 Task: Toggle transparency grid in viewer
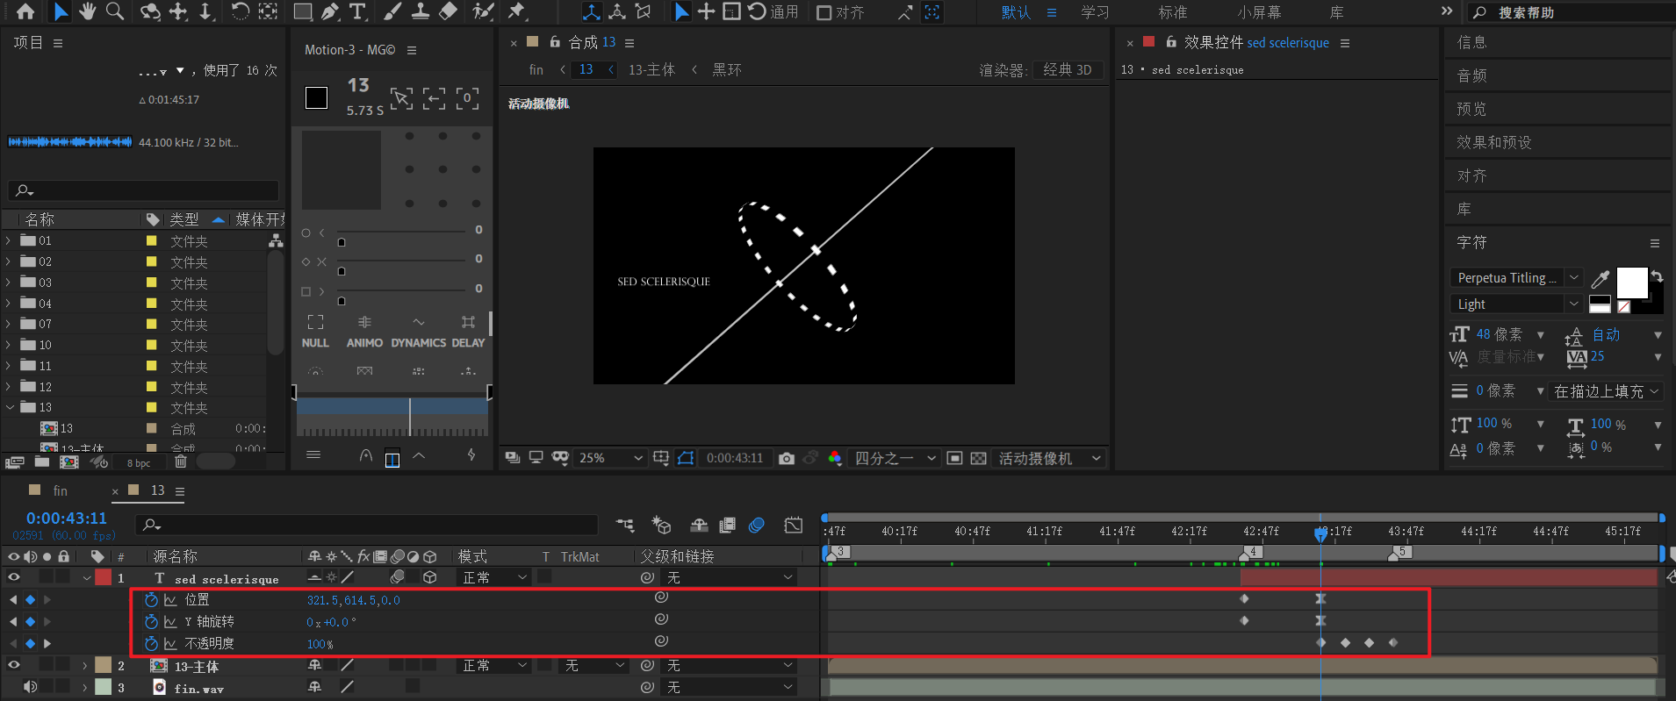pos(978,458)
